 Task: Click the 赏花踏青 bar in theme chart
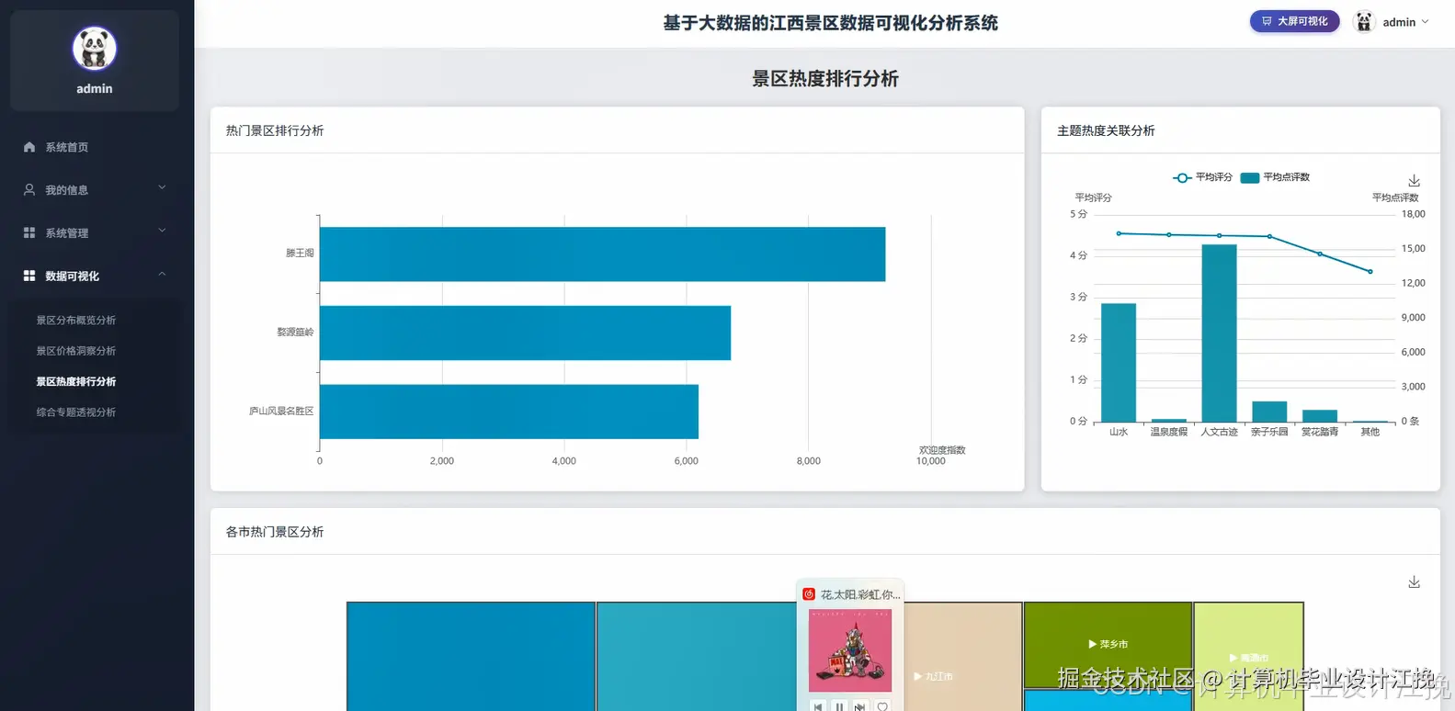[1320, 416]
